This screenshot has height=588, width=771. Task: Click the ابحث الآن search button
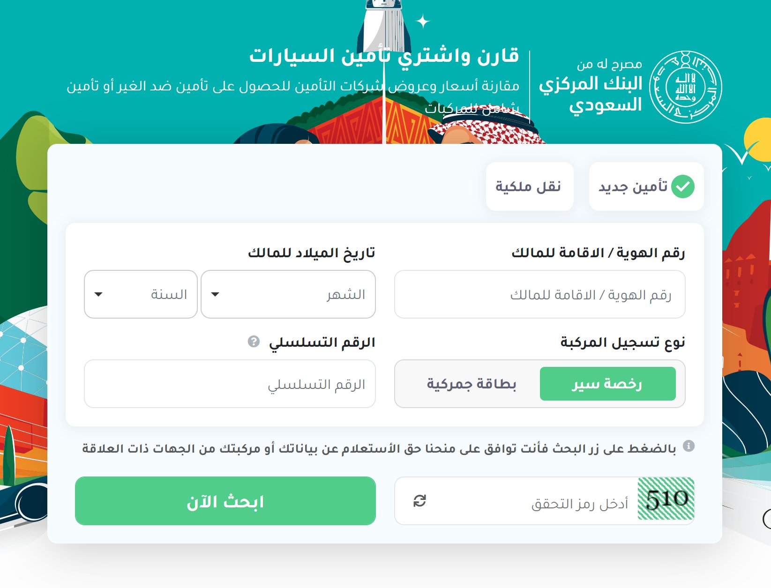pos(225,501)
